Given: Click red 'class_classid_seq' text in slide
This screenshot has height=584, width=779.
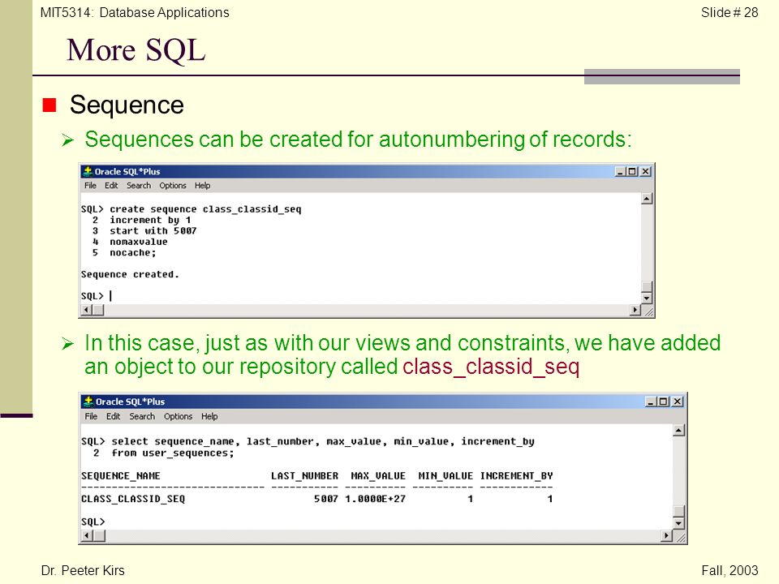Looking at the screenshot, I should click(x=491, y=367).
